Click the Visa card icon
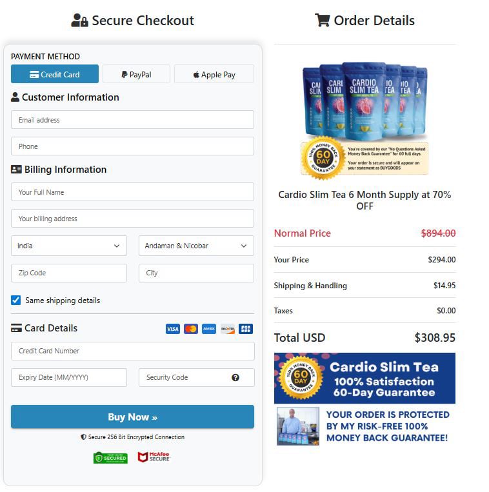 (172, 329)
